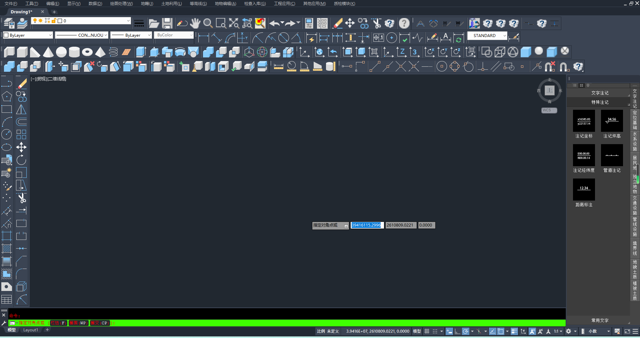Open the ByLayer color dropdown
Viewport: 640px width, 338px height.
coord(28,35)
